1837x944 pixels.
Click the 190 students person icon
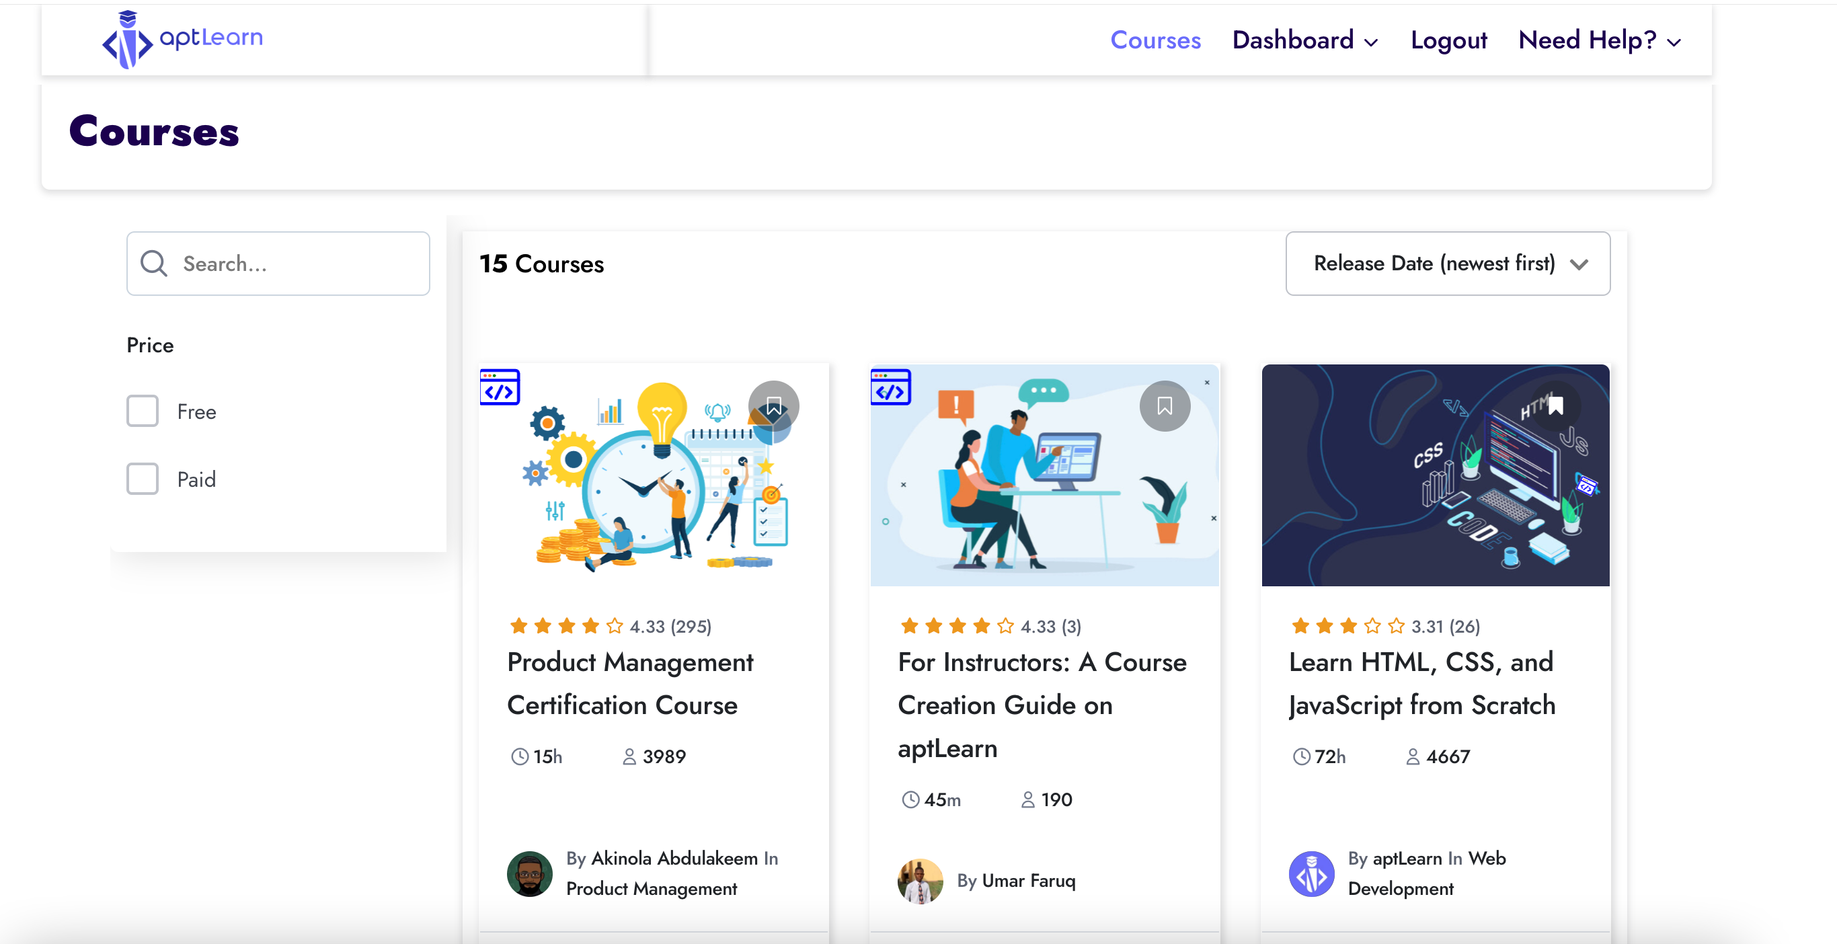pos(1027,800)
